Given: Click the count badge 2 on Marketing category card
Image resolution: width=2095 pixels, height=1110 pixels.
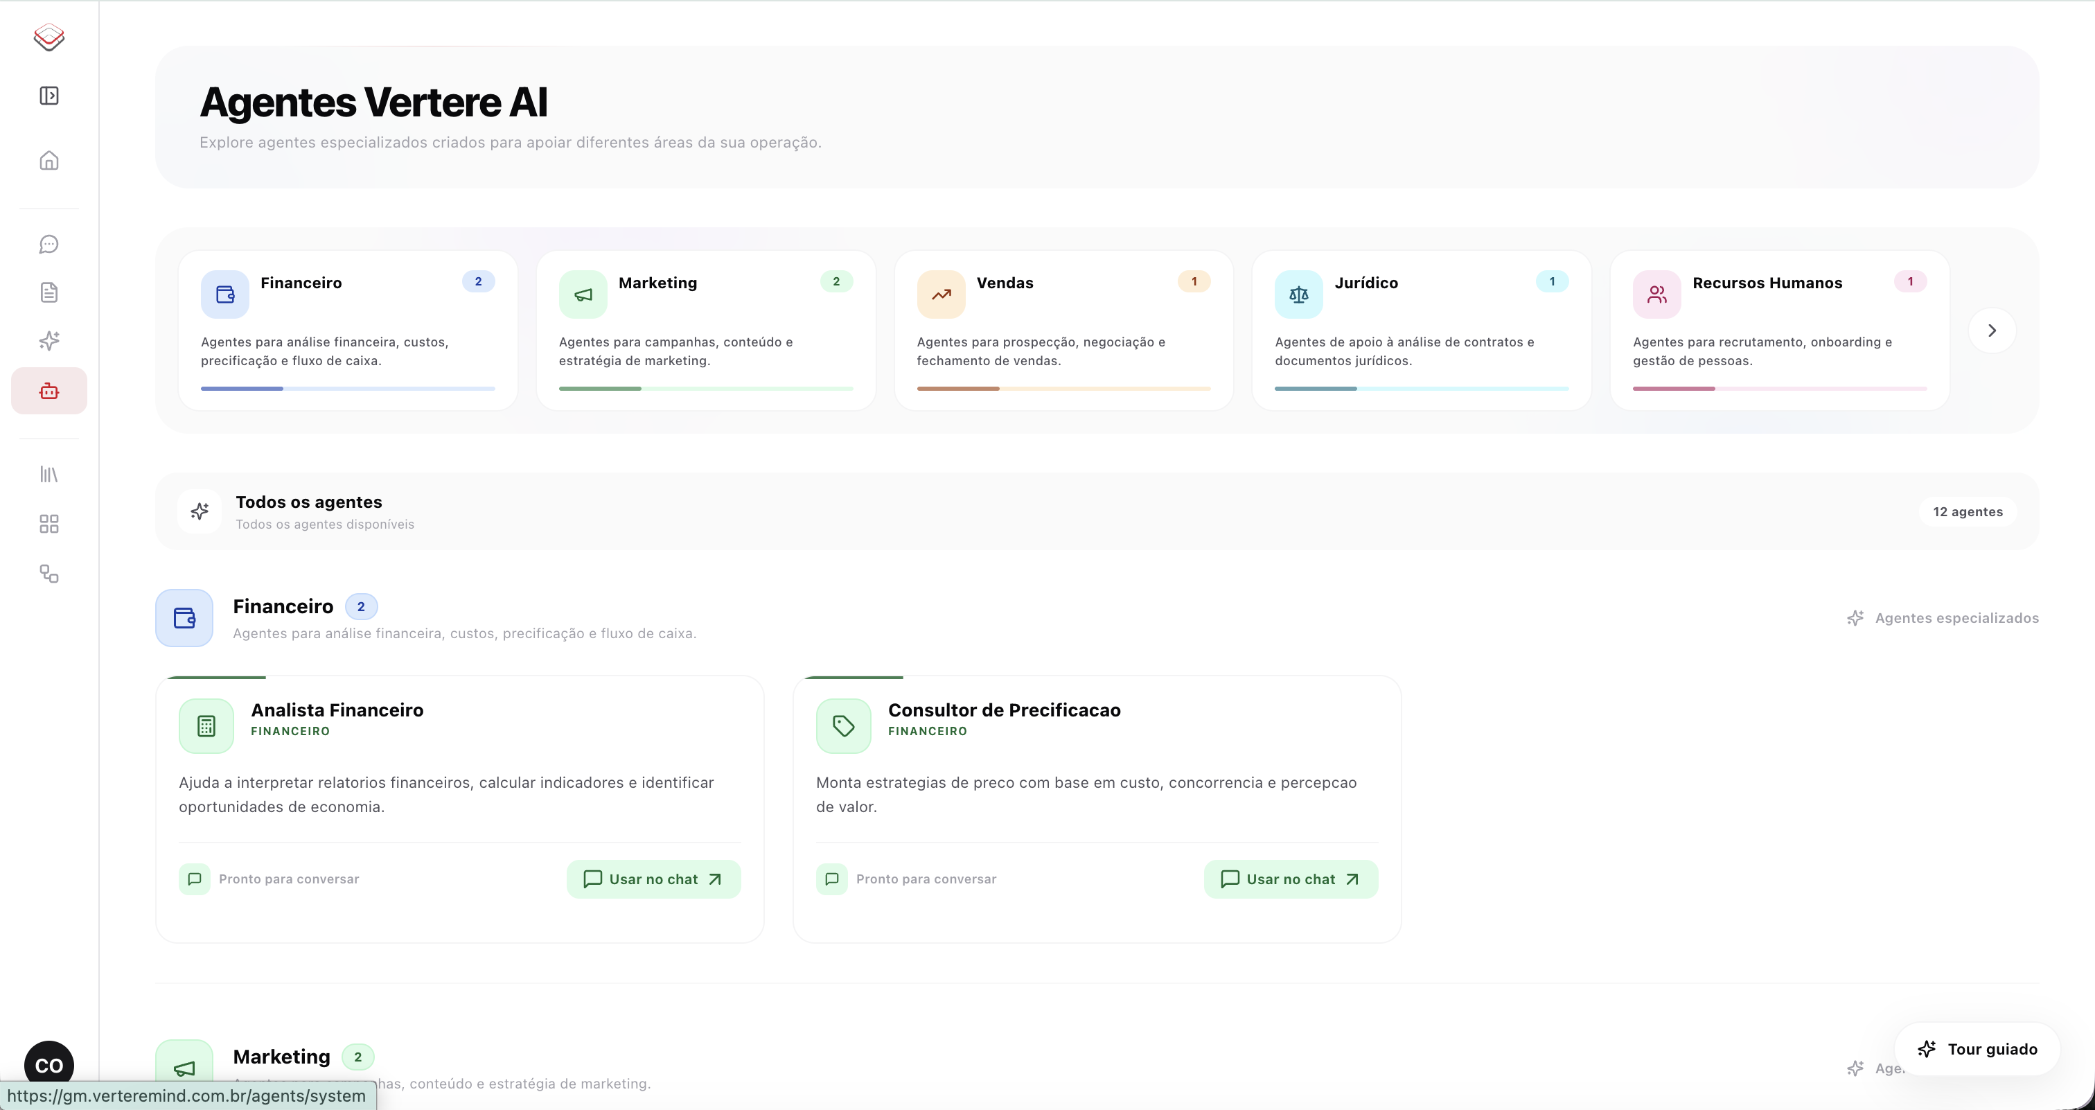Looking at the screenshot, I should click(836, 281).
